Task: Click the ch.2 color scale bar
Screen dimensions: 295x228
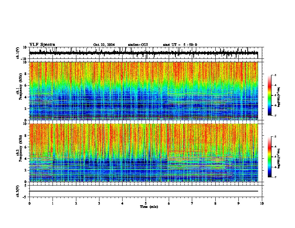Action: (269, 157)
